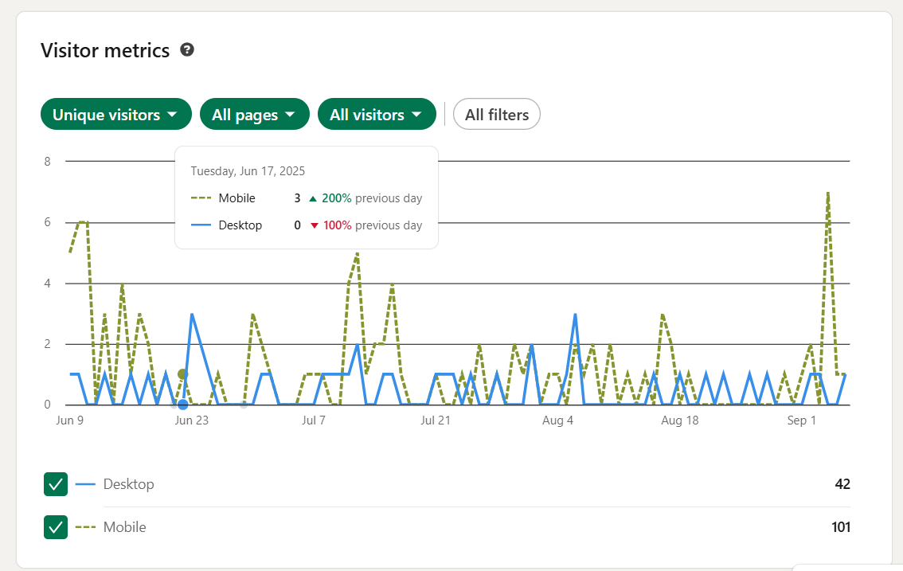
Task: Open the All pages dropdown
Action: 255,114
